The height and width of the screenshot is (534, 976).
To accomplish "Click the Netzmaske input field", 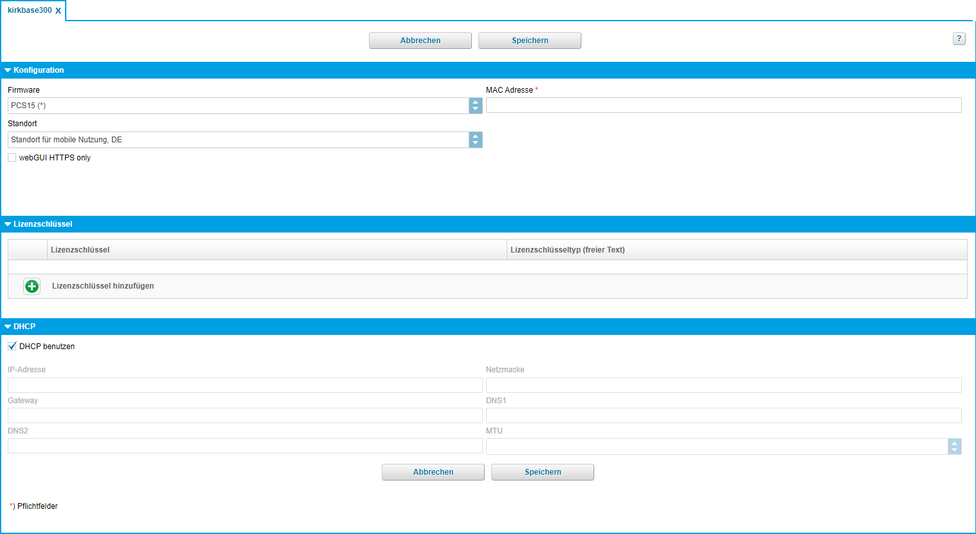I will click(724, 385).
